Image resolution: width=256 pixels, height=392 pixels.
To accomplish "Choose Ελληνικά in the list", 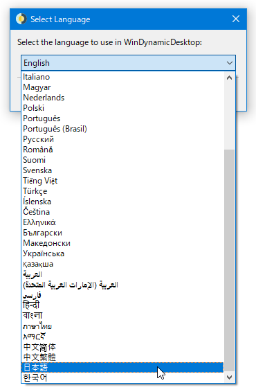I will pos(122,222).
